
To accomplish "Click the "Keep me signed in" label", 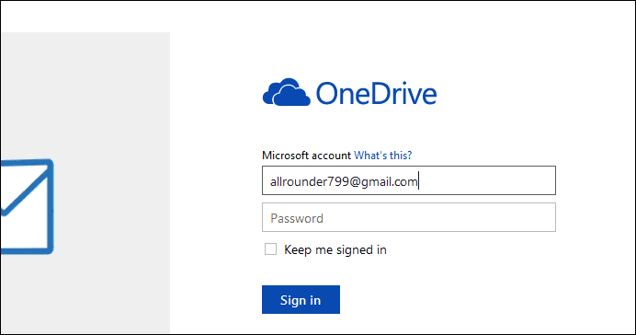I will pyautogui.click(x=335, y=249).
